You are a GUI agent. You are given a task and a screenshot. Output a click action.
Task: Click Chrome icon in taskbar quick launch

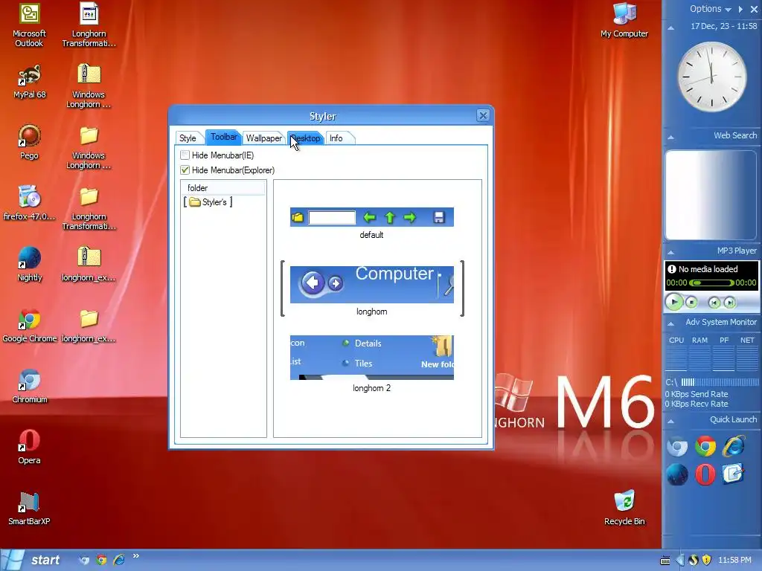point(101,561)
